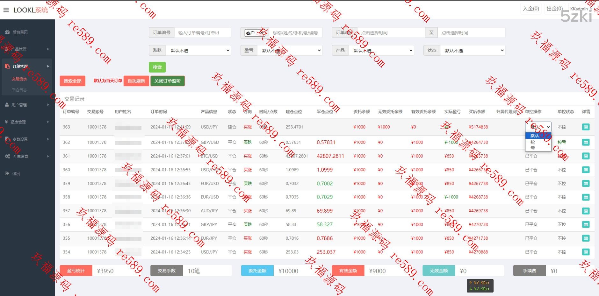Click the order number input field
The width and height of the screenshot is (599, 296).
click(x=202, y=33)
